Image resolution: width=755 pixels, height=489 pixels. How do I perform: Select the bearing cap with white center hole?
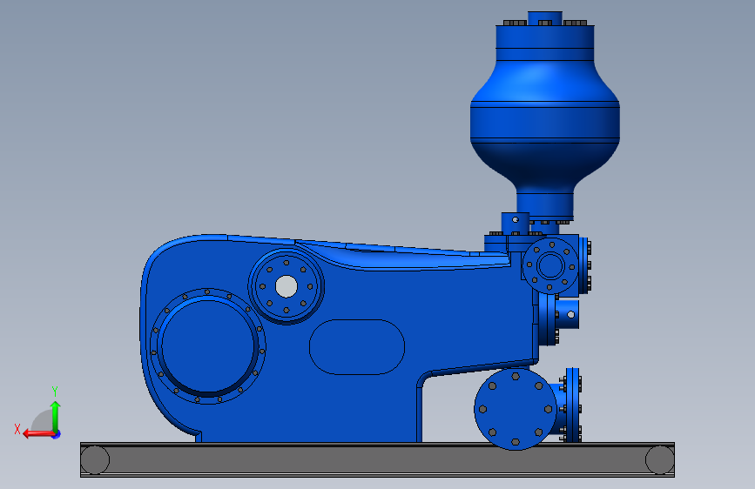tap(286, 286)
